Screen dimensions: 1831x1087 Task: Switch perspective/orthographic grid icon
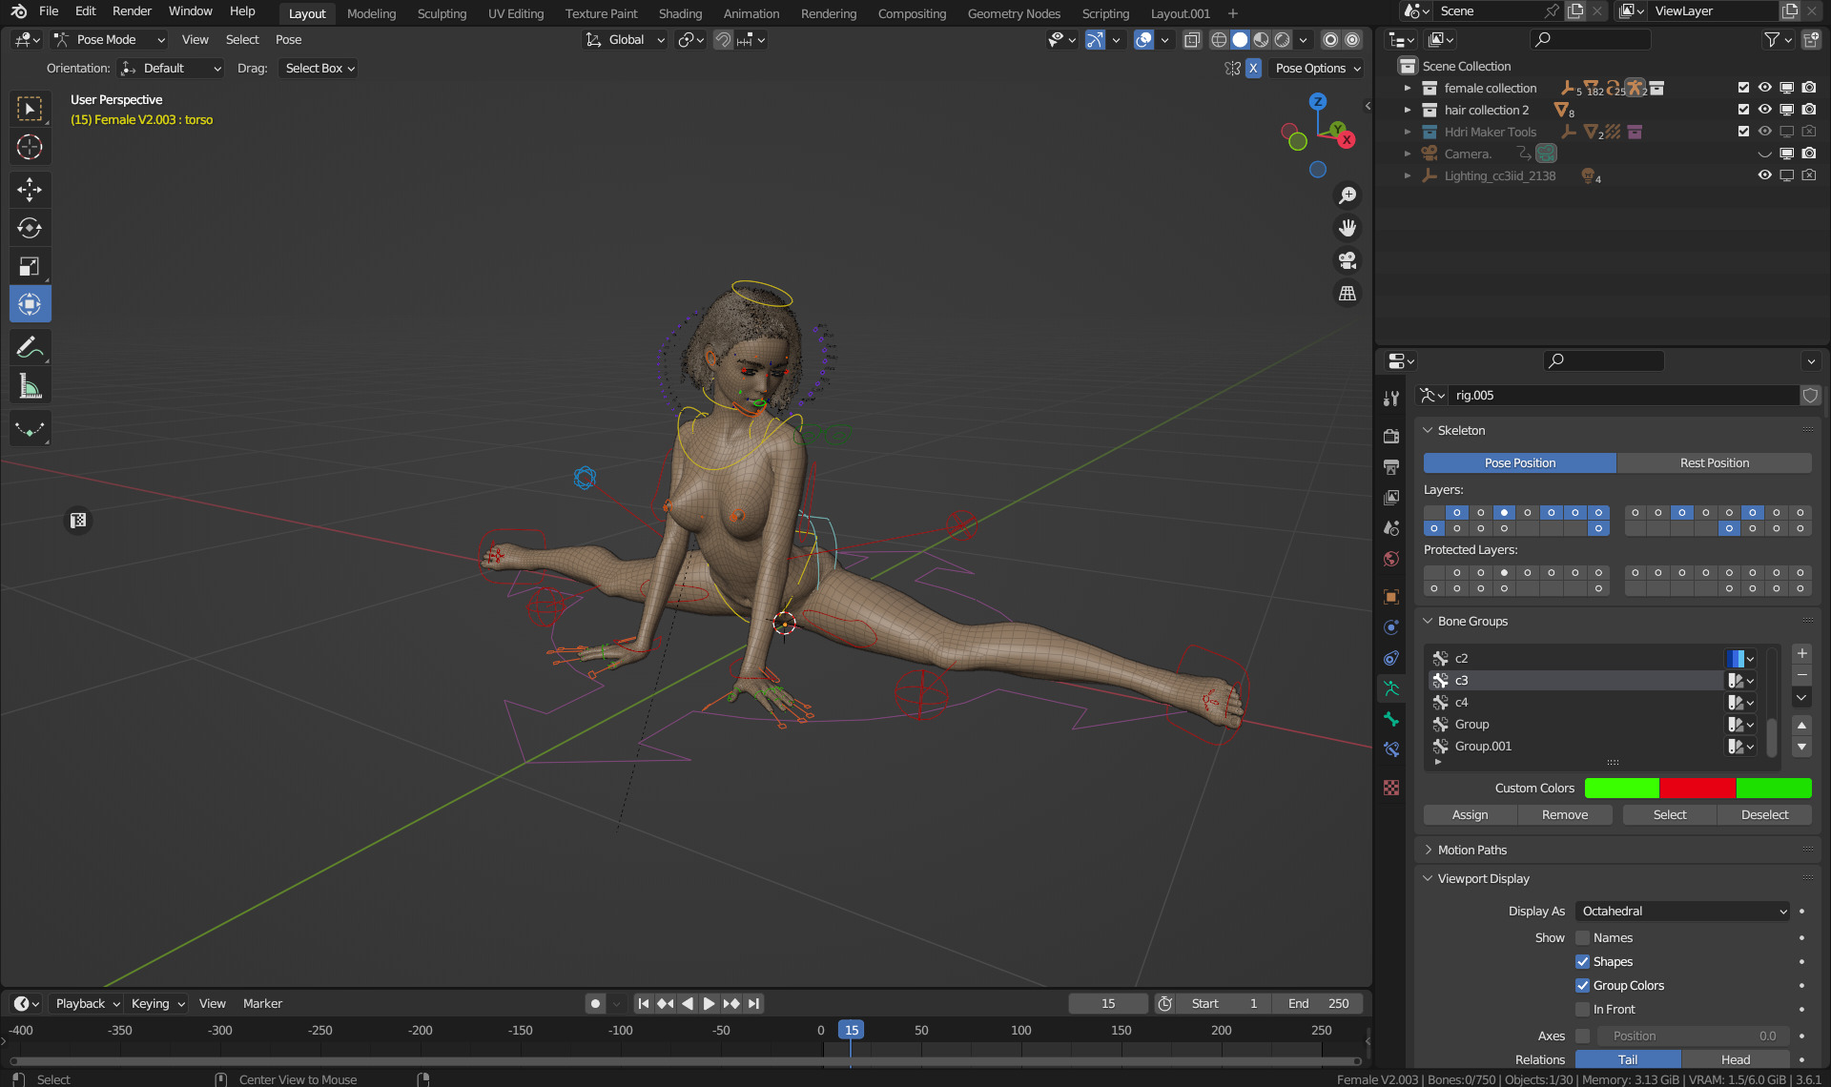click(x=1347, y=294)
